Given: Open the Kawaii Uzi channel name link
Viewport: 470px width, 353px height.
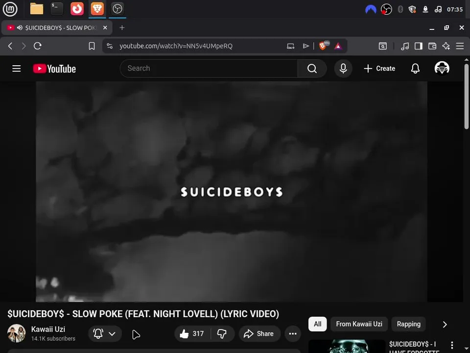Looking at the screenshot, I should pyautogui.click(x=48, y=329).
